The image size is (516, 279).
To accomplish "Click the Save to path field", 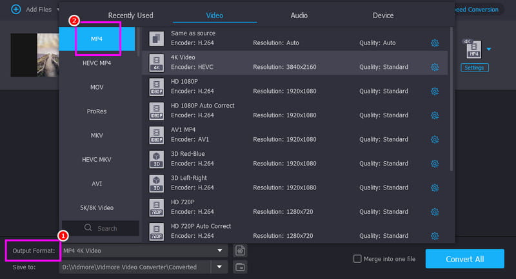I will click(135, 267).
